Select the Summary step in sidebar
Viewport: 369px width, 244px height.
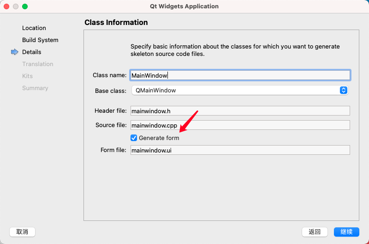tap(35, 88)
